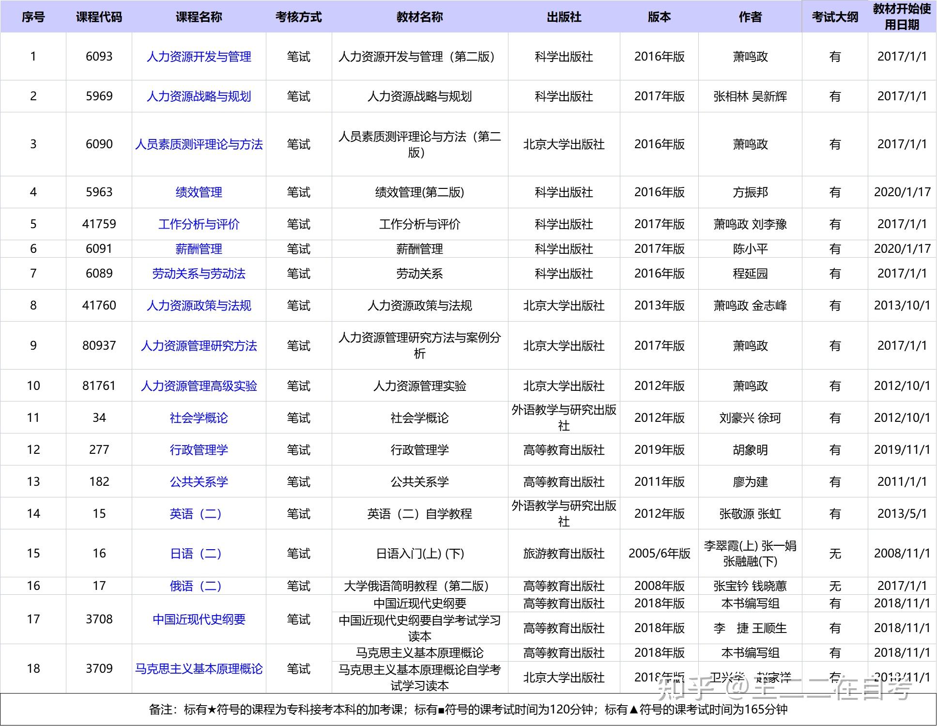Select course code cell 3708
Viewport: 937px width, 726px height.
pyautogui.click(x=99, y=619)
